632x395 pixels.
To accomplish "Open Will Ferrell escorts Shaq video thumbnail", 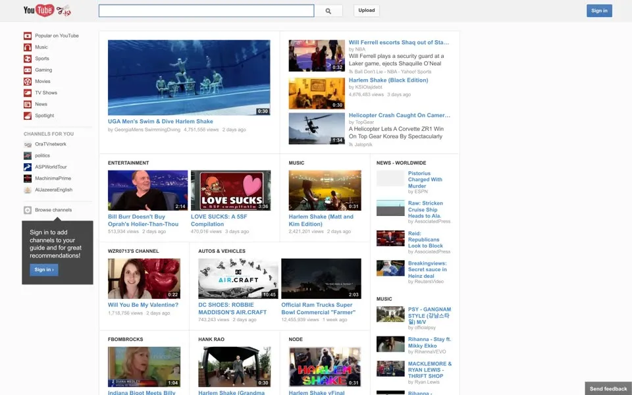I will point(317,55).
